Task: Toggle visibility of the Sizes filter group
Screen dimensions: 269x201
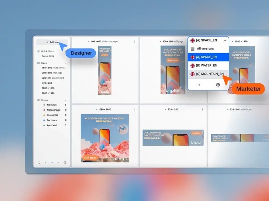Action: point(39,63)
